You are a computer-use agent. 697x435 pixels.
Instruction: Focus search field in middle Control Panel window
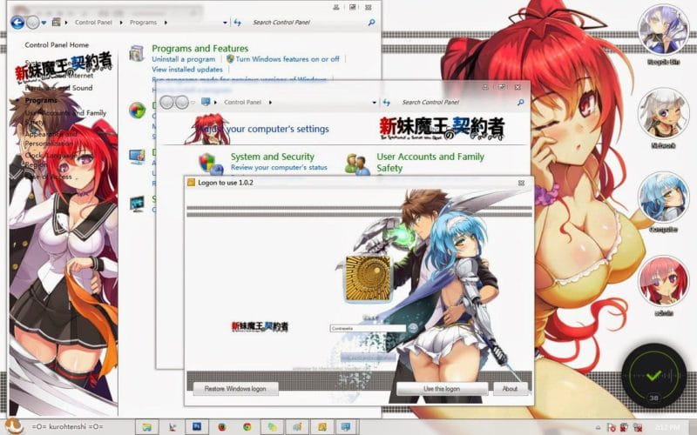point(456,102)
